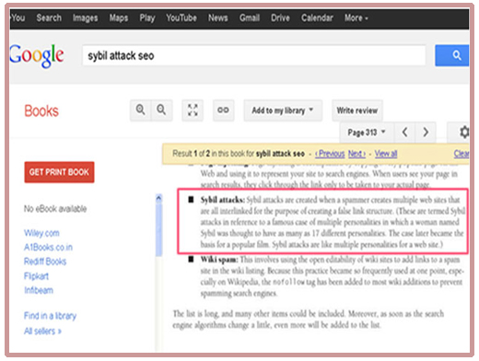
Task: Click the 'No eBook available' text
Action: 55,209
